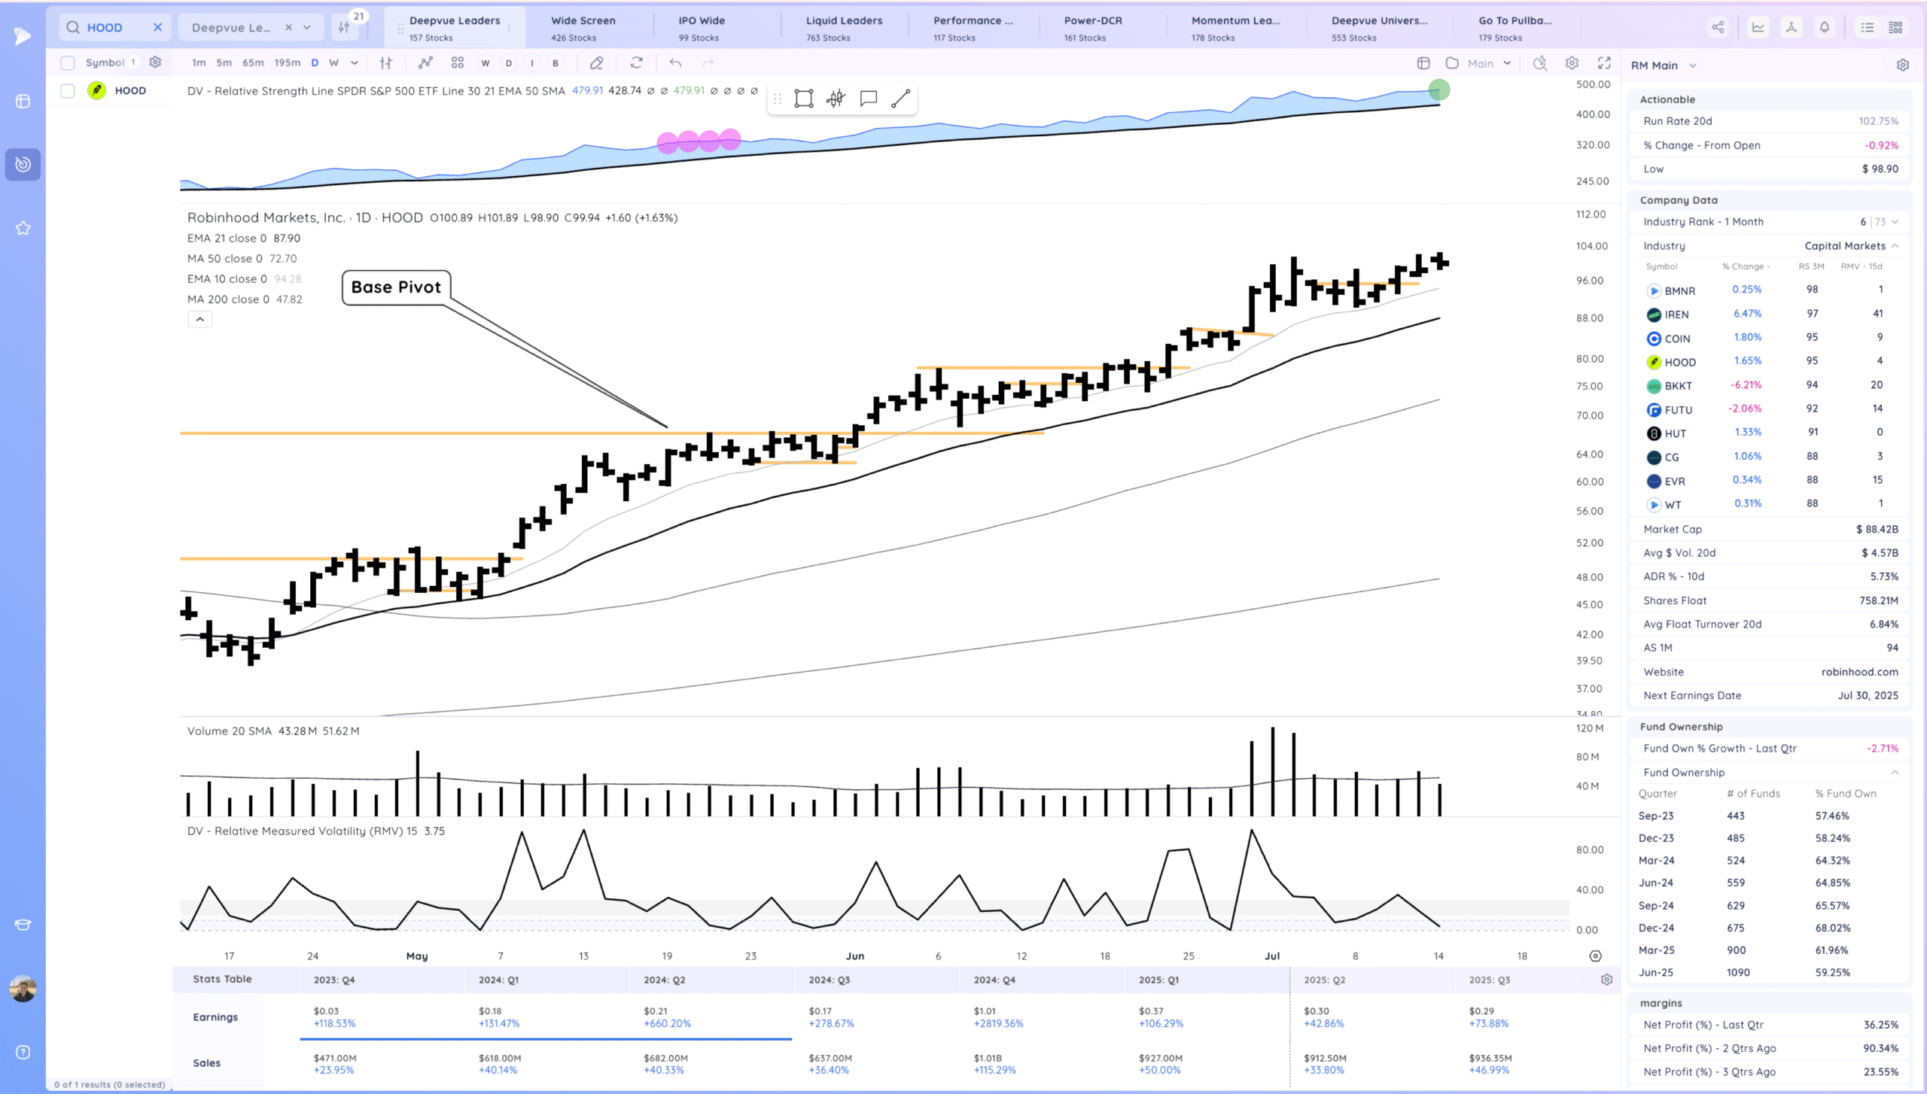Image resolution: width=1927 pixels, height=1094 pixels.
Task: Click the trend line drawing tool
Action: (x=900, y=99)
